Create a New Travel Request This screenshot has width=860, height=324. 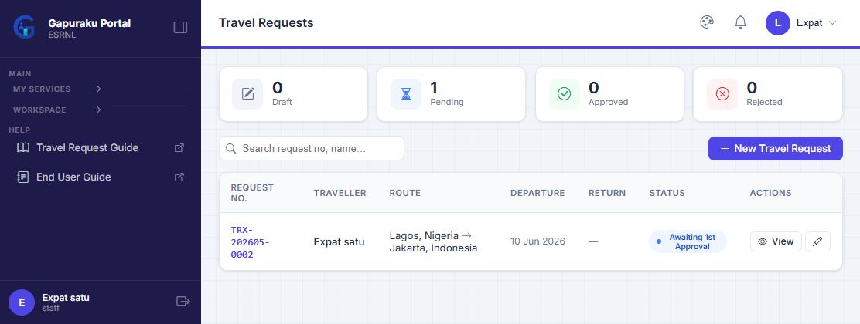[776, 148]
